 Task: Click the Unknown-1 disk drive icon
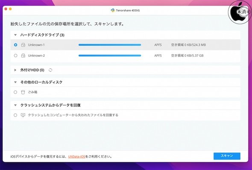[23, 45]
